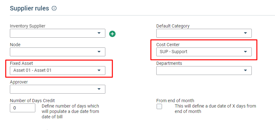Screen dimensions: 275x130
Task: Open the Departments dropdown
Action: (204, 71)
